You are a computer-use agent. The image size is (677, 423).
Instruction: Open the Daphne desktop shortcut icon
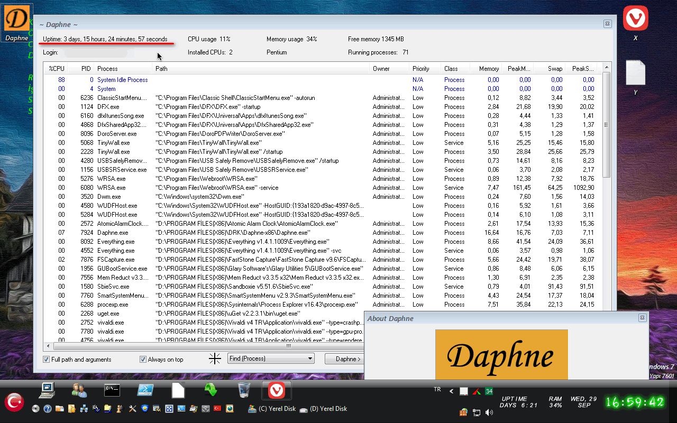tap(17, 22)
